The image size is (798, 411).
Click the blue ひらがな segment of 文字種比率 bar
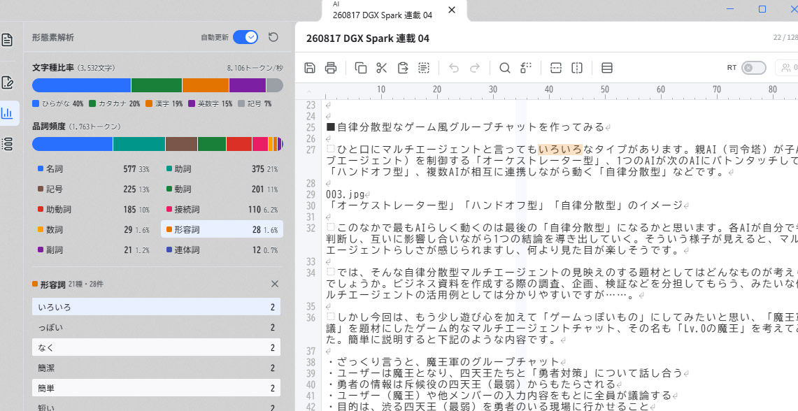coord(81,85)
